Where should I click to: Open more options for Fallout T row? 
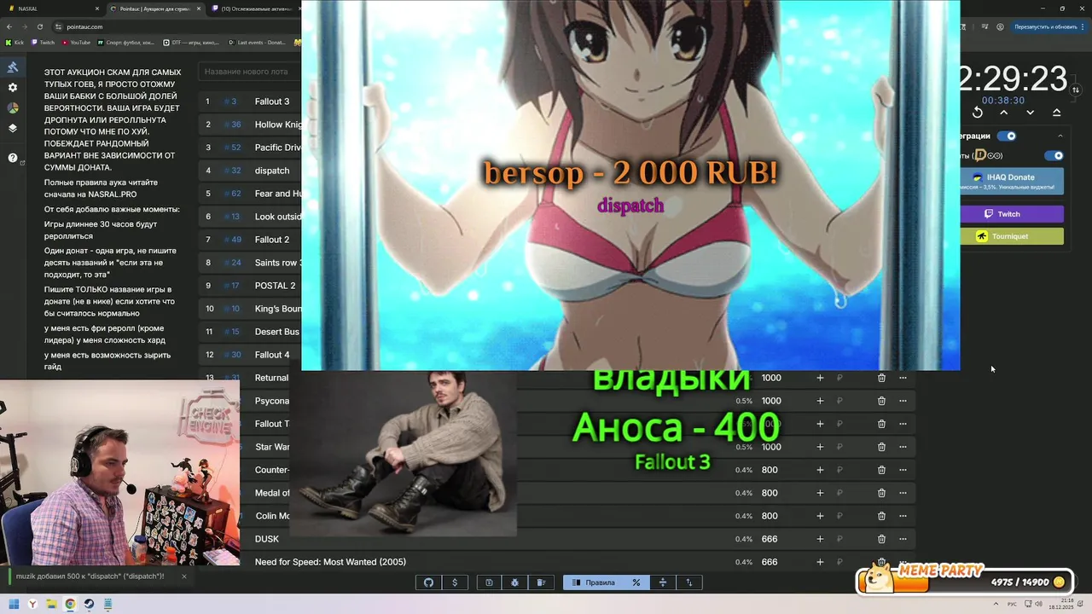(903, 424)
